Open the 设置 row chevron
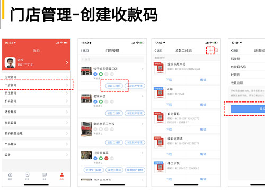 (67, 155)
